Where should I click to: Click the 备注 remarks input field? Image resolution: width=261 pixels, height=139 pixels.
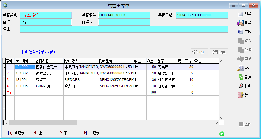pyautogui.click(x=124, y=29)
